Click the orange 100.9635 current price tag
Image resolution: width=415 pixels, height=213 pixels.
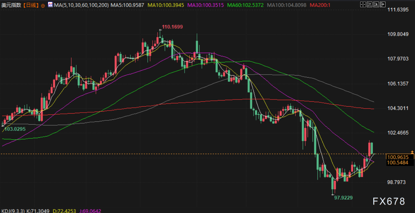(398, 157)
